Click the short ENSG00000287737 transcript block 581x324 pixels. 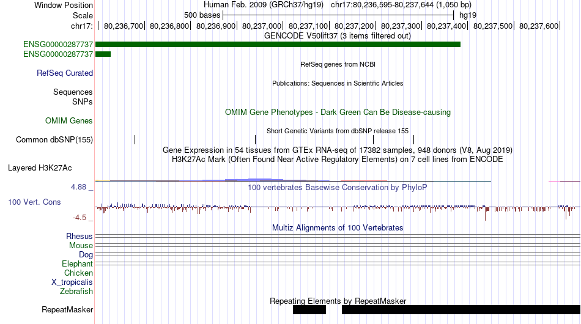coord(103,54)
